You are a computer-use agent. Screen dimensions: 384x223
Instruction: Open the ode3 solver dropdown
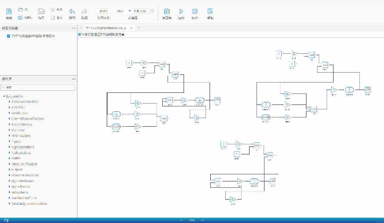(x=130, y=11)
